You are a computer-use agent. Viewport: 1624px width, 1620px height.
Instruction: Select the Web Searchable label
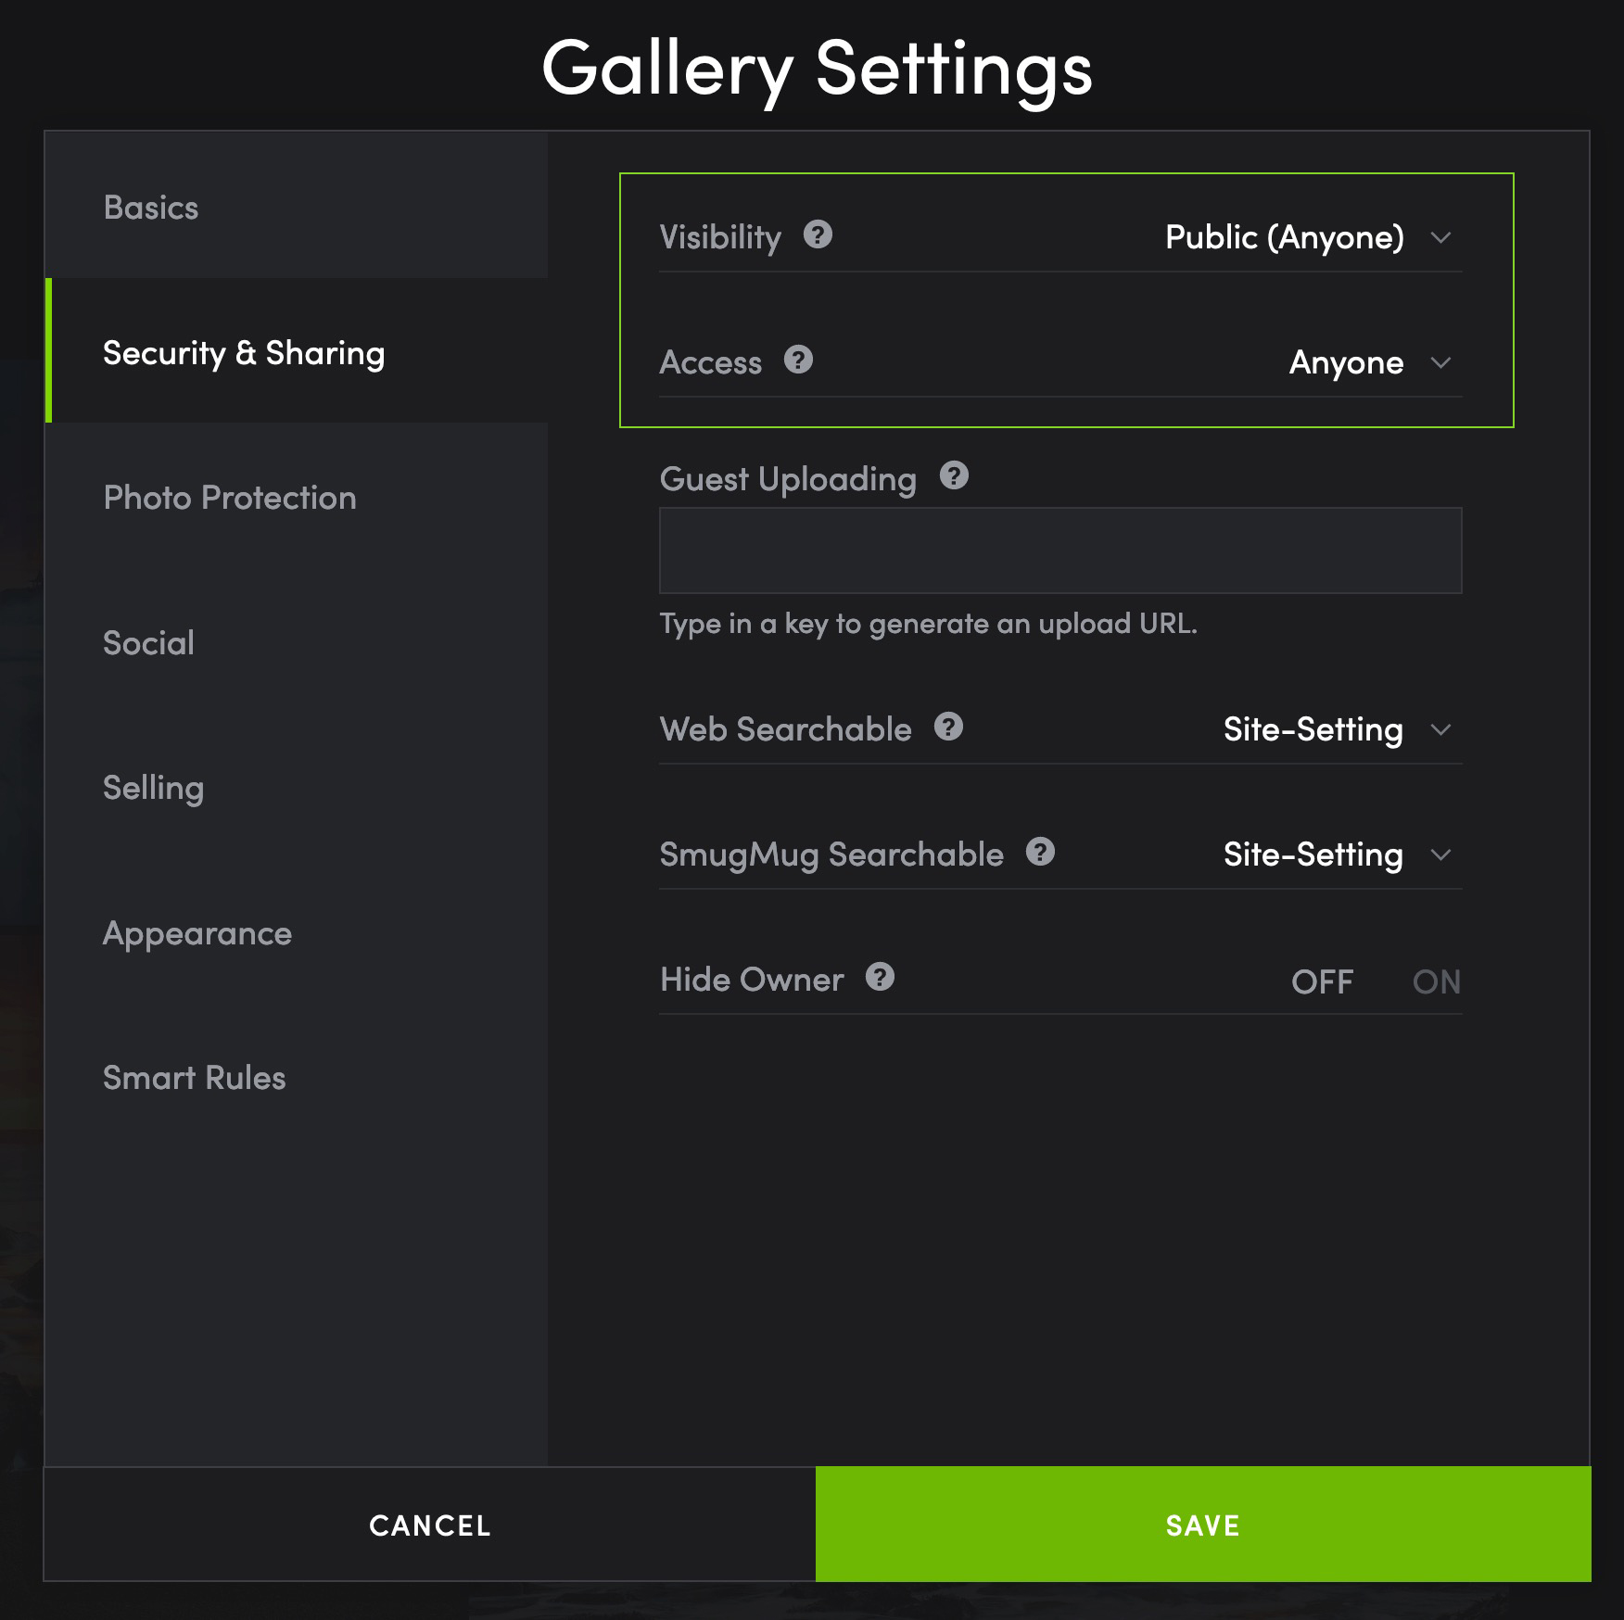tap(785, 729)
